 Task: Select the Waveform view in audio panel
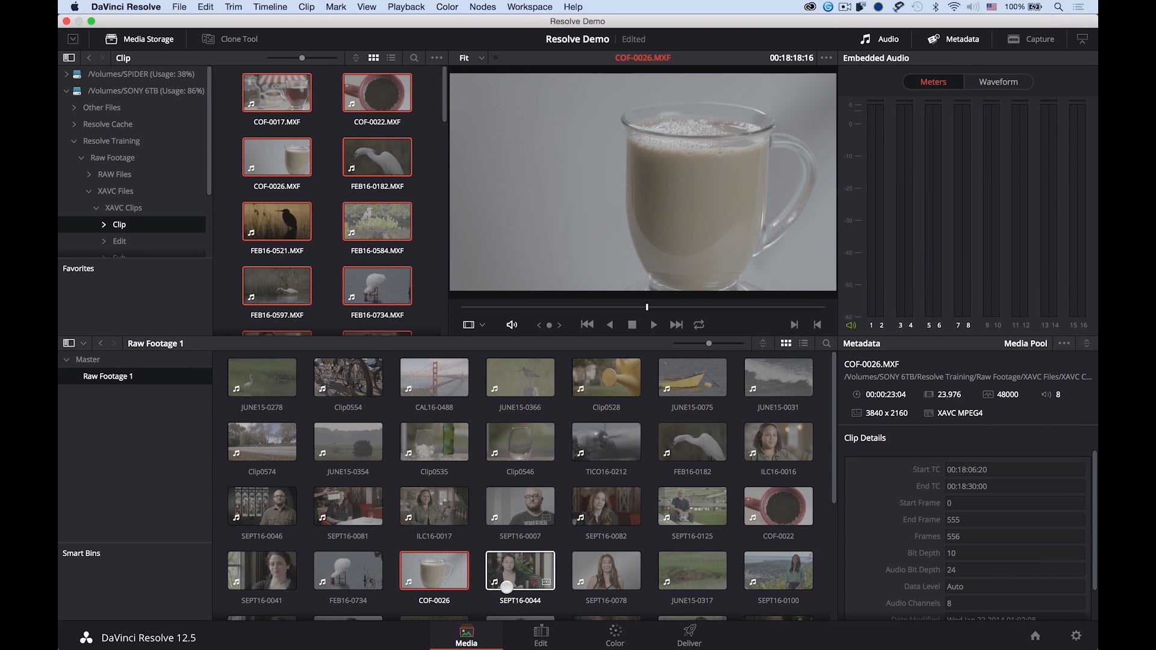999,81
